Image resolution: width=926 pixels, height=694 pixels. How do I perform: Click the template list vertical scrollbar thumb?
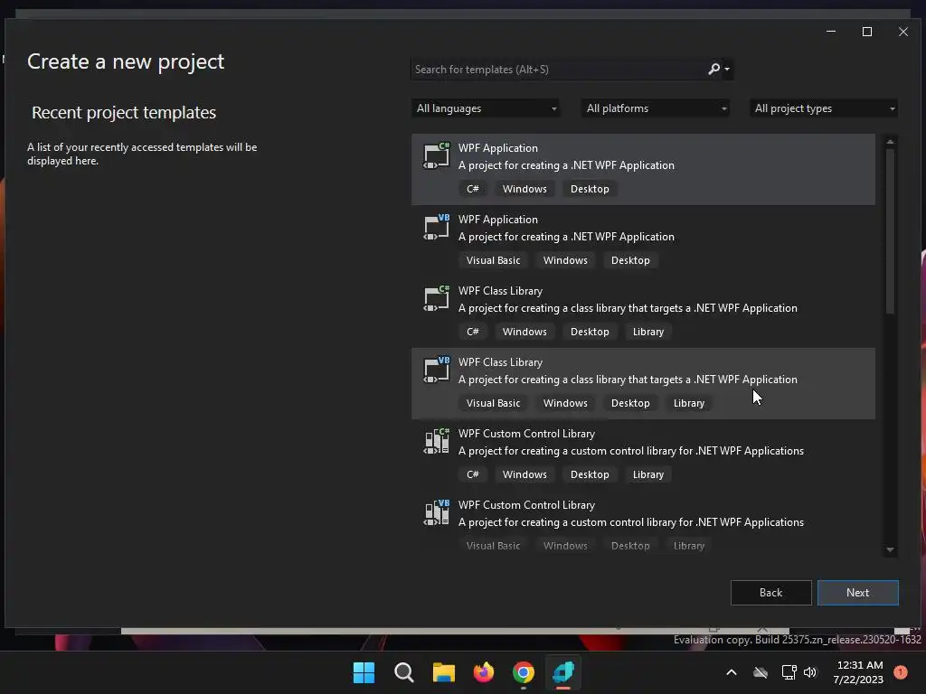tap(890, 231)
